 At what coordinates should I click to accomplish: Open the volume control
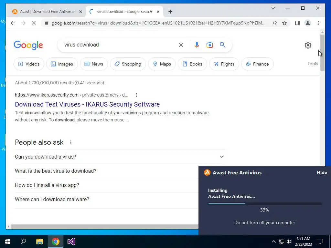pos(289,242)
